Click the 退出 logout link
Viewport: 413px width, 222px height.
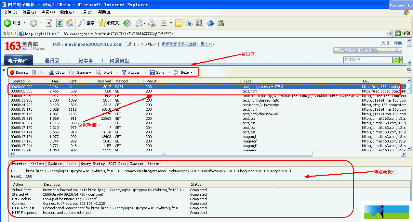(131, 44)
